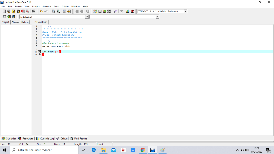274x154 pixels.
Task: Switch to the Classes tab
Action: click(x=15, y=22)
